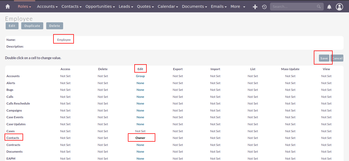This screenshot has width=349, height=161.
Task: Open the Documents navigation menu
Action: (195, 6)
